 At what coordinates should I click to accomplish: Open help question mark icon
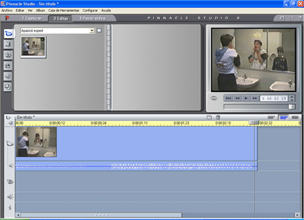tap(300, 18)
